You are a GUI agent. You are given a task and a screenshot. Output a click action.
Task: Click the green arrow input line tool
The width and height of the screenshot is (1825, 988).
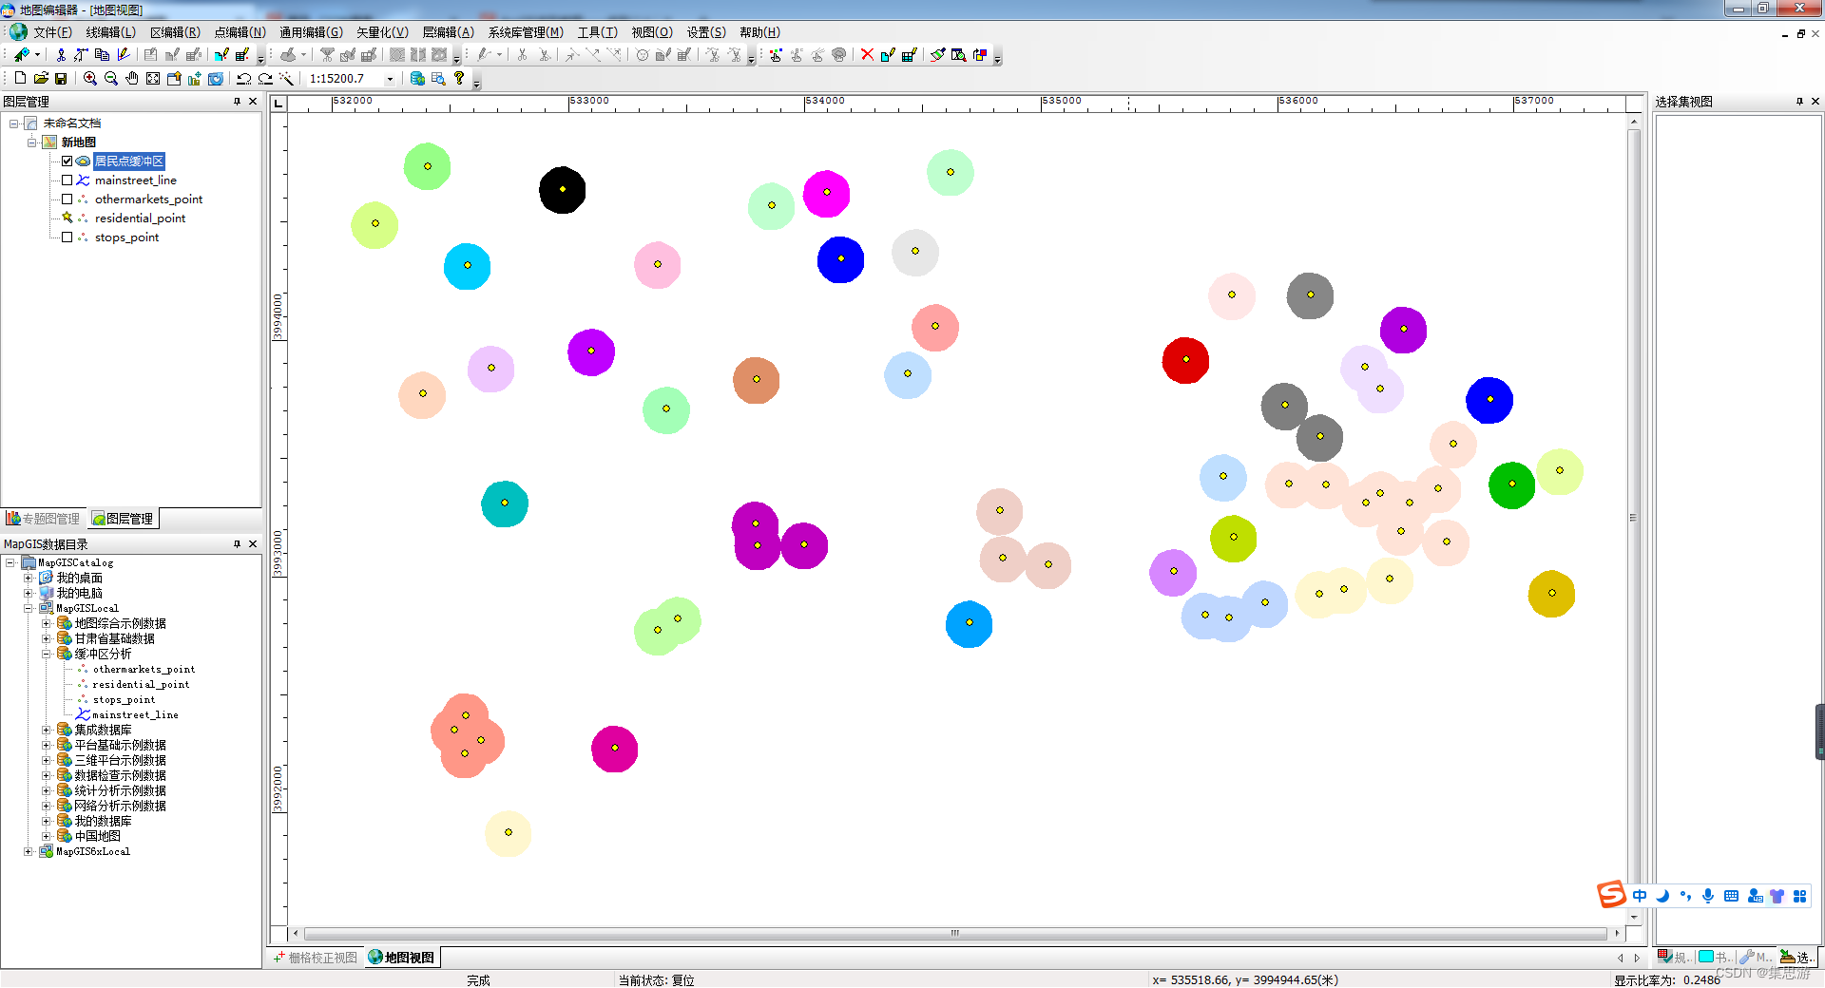click(x=21, y=55)
